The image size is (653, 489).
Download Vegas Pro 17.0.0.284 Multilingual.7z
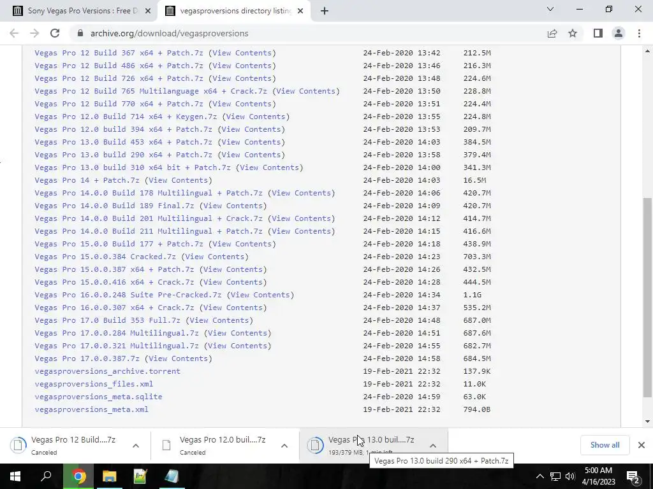(117, 333)
